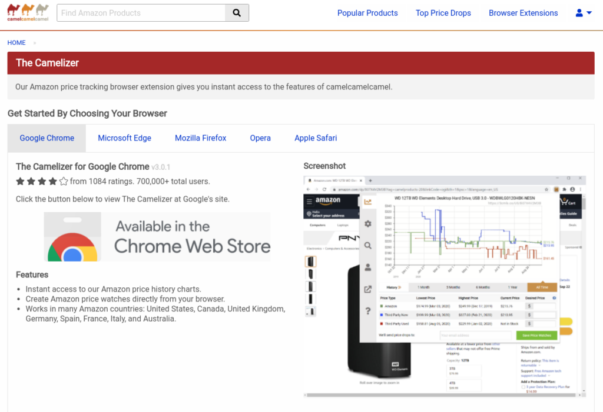
Task: Click the Chrome logo icon on store badge
Action: [x=72, y=247]
